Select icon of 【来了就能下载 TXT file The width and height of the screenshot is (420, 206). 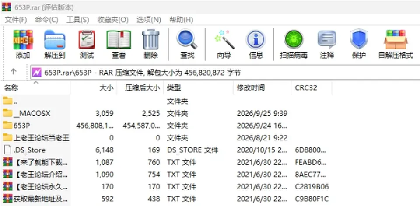(x=7, y=162)
